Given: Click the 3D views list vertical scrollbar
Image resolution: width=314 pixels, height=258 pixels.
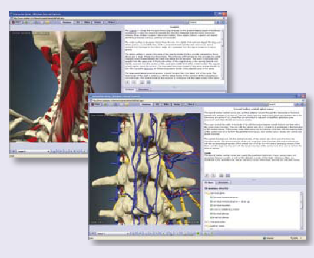Looking at the screenshot, I should click(302, 210).
